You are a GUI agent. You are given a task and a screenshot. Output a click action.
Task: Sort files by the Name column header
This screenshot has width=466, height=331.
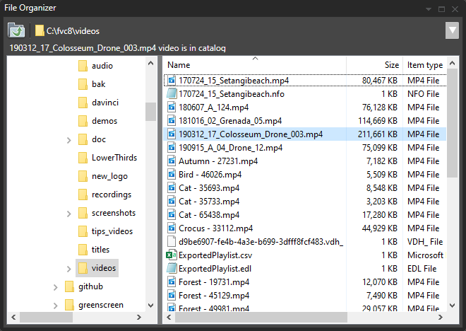pyautogui.click(x=254, y=65)
